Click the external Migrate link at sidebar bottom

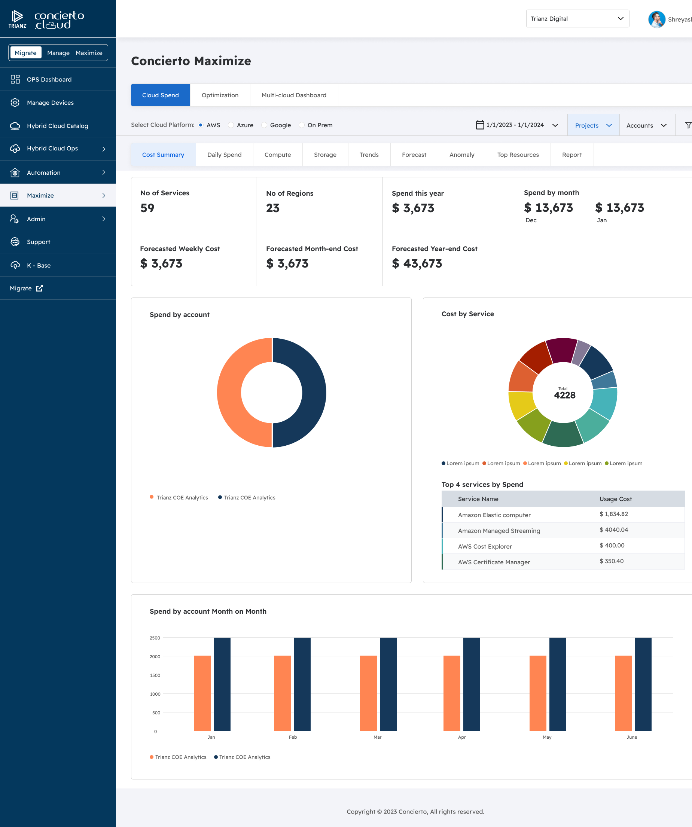tap(27, 288)
